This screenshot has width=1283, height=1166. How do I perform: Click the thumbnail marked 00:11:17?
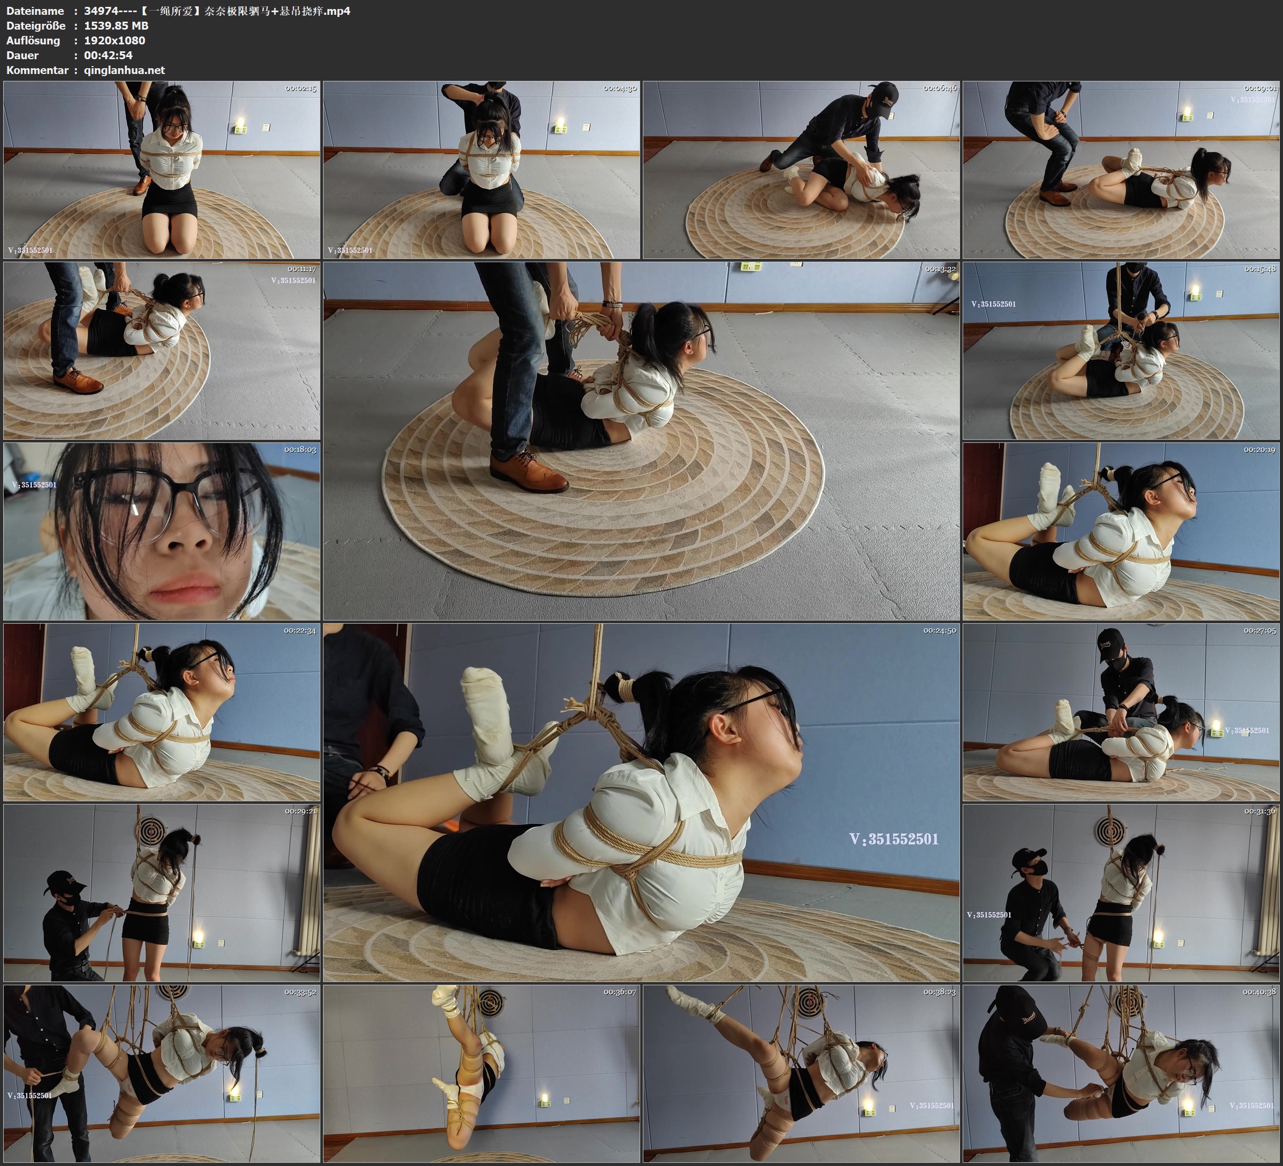(162, 350)
